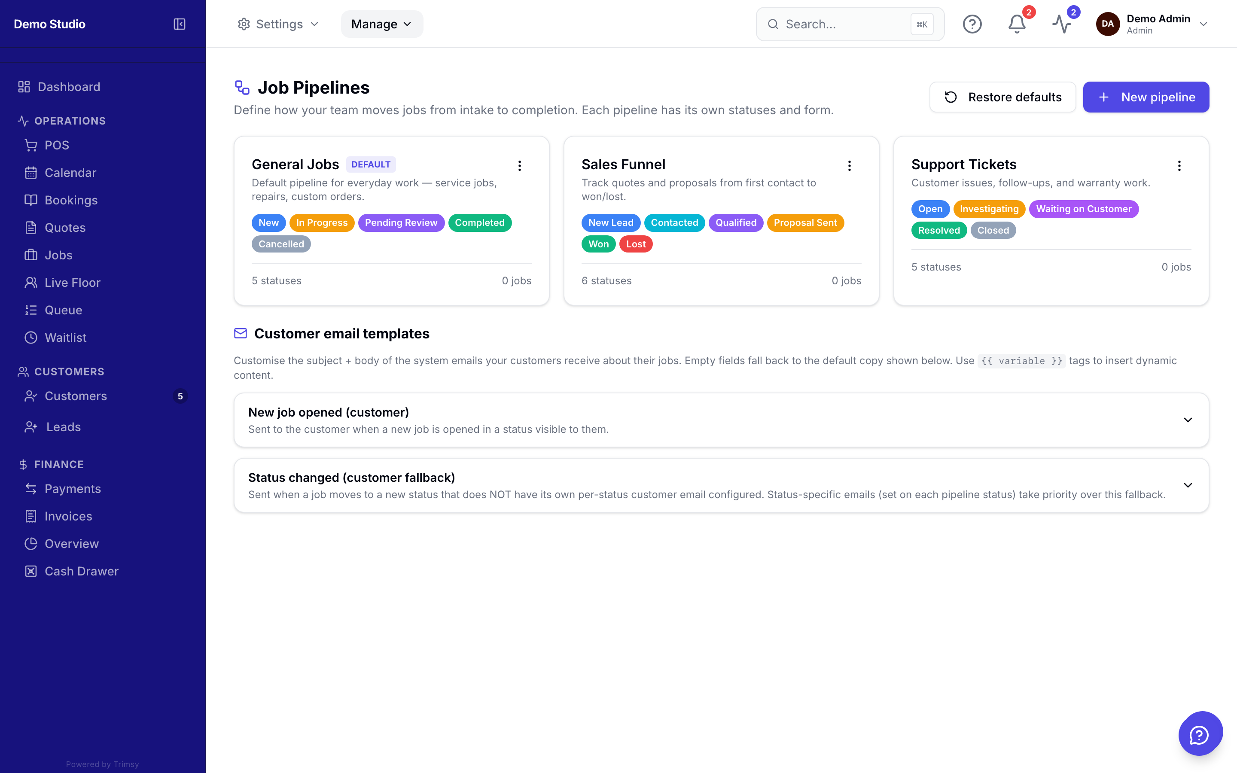Image resolution: width=1237 pixels, height=773 pixels.
Task: Expand New job opened template
Action: (1188, 420)
